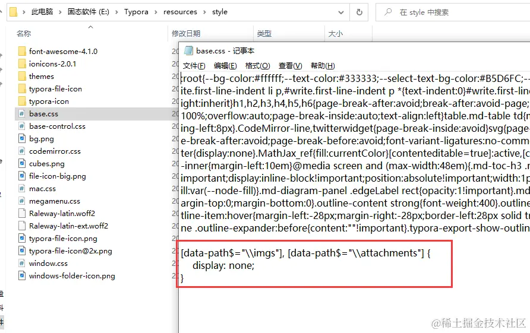
Task: Click the window.css file icon
Action: coord(22,264)
